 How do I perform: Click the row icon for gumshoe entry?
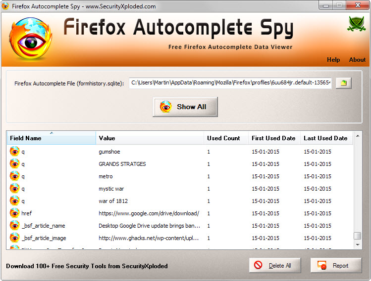15,152
